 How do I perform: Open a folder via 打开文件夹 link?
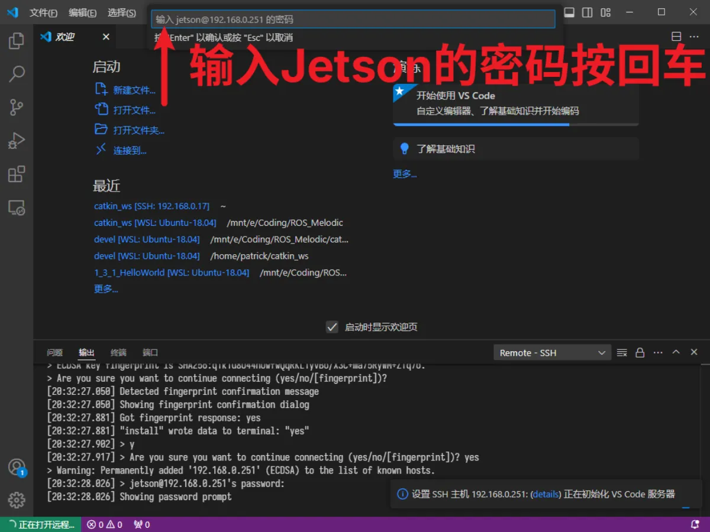coord(137,130)
